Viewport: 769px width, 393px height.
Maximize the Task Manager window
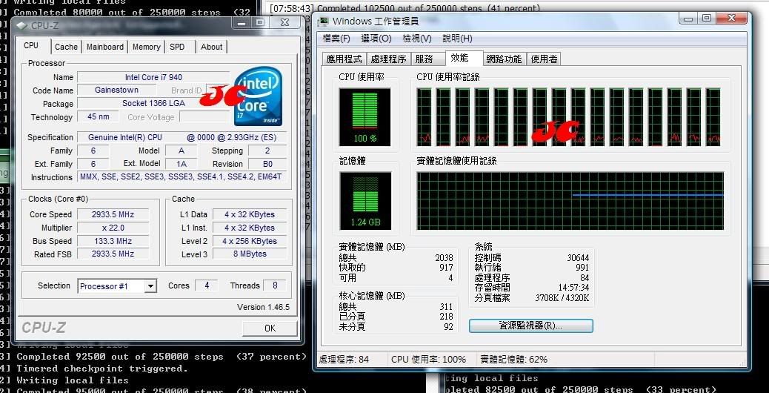[x=706, y=18]
